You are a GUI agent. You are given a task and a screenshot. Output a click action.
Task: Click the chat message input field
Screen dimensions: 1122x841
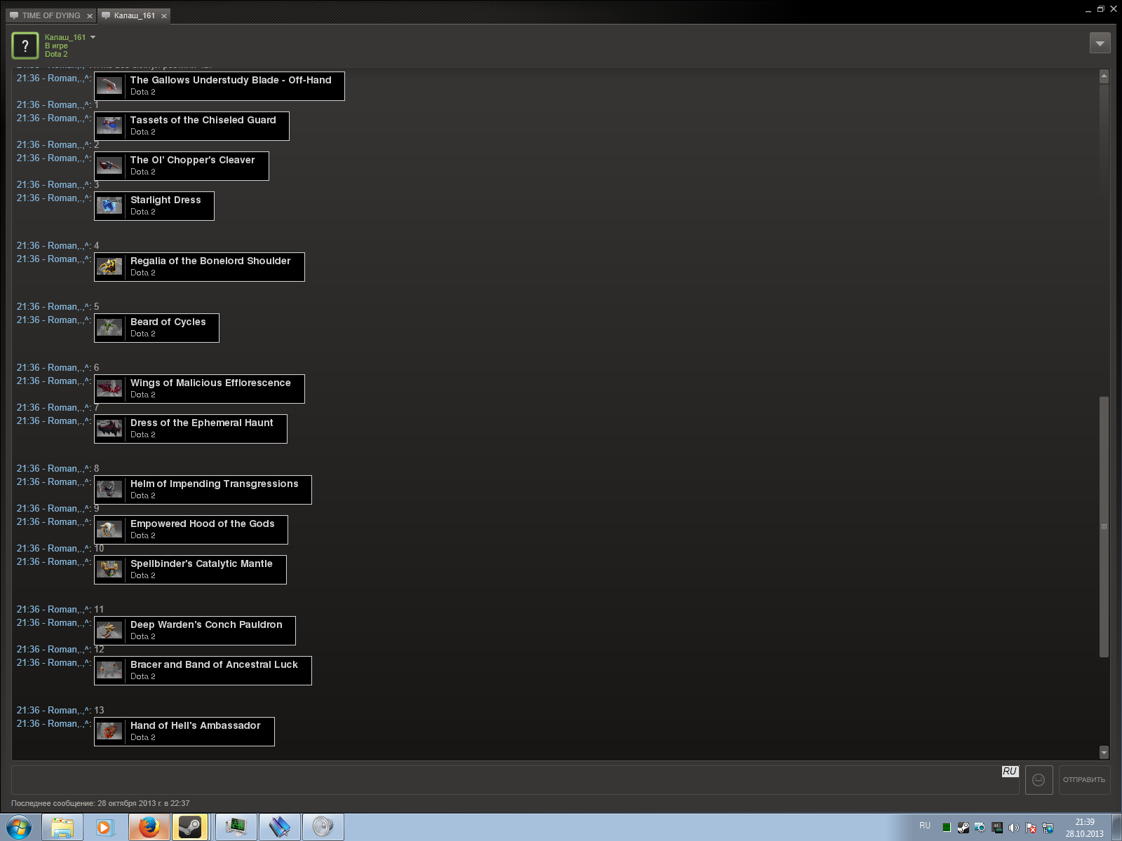515,779
